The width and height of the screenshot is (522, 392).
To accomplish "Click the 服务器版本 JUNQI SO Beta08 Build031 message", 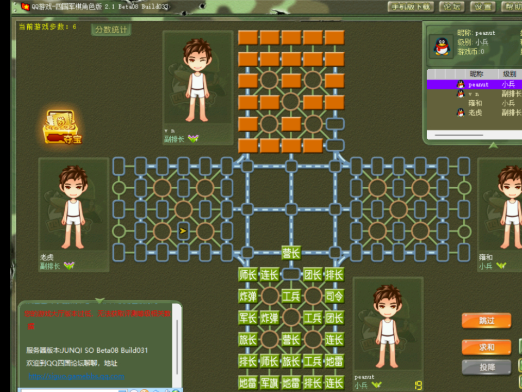I will (x=87, y=350).
